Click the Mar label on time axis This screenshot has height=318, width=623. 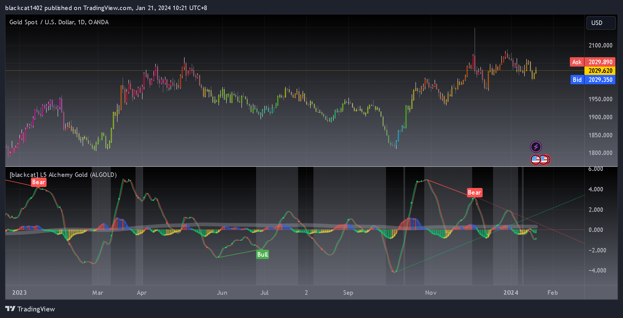[x=98, y=293]
